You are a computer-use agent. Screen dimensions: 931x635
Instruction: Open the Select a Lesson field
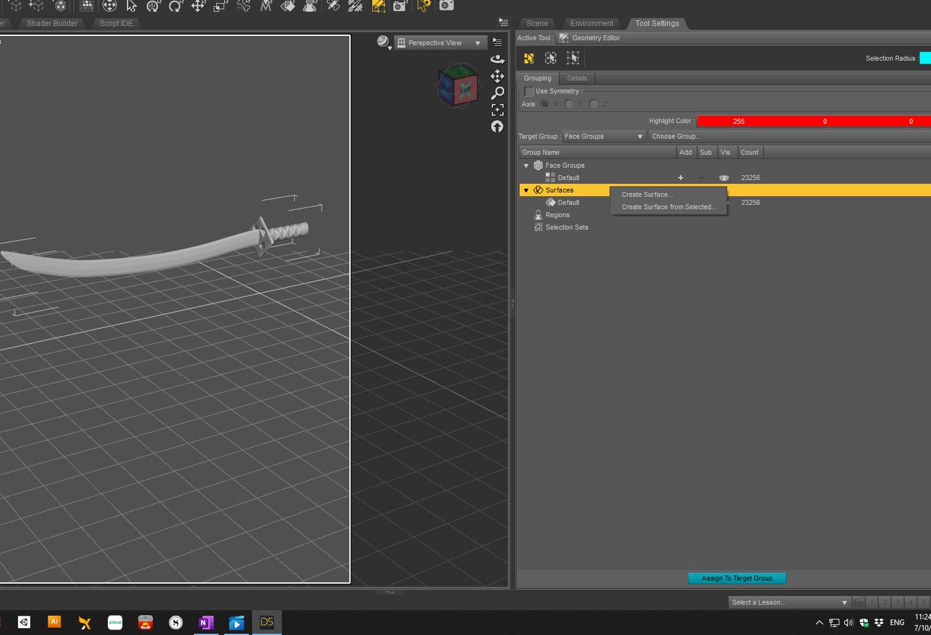[x=788, y=602]
